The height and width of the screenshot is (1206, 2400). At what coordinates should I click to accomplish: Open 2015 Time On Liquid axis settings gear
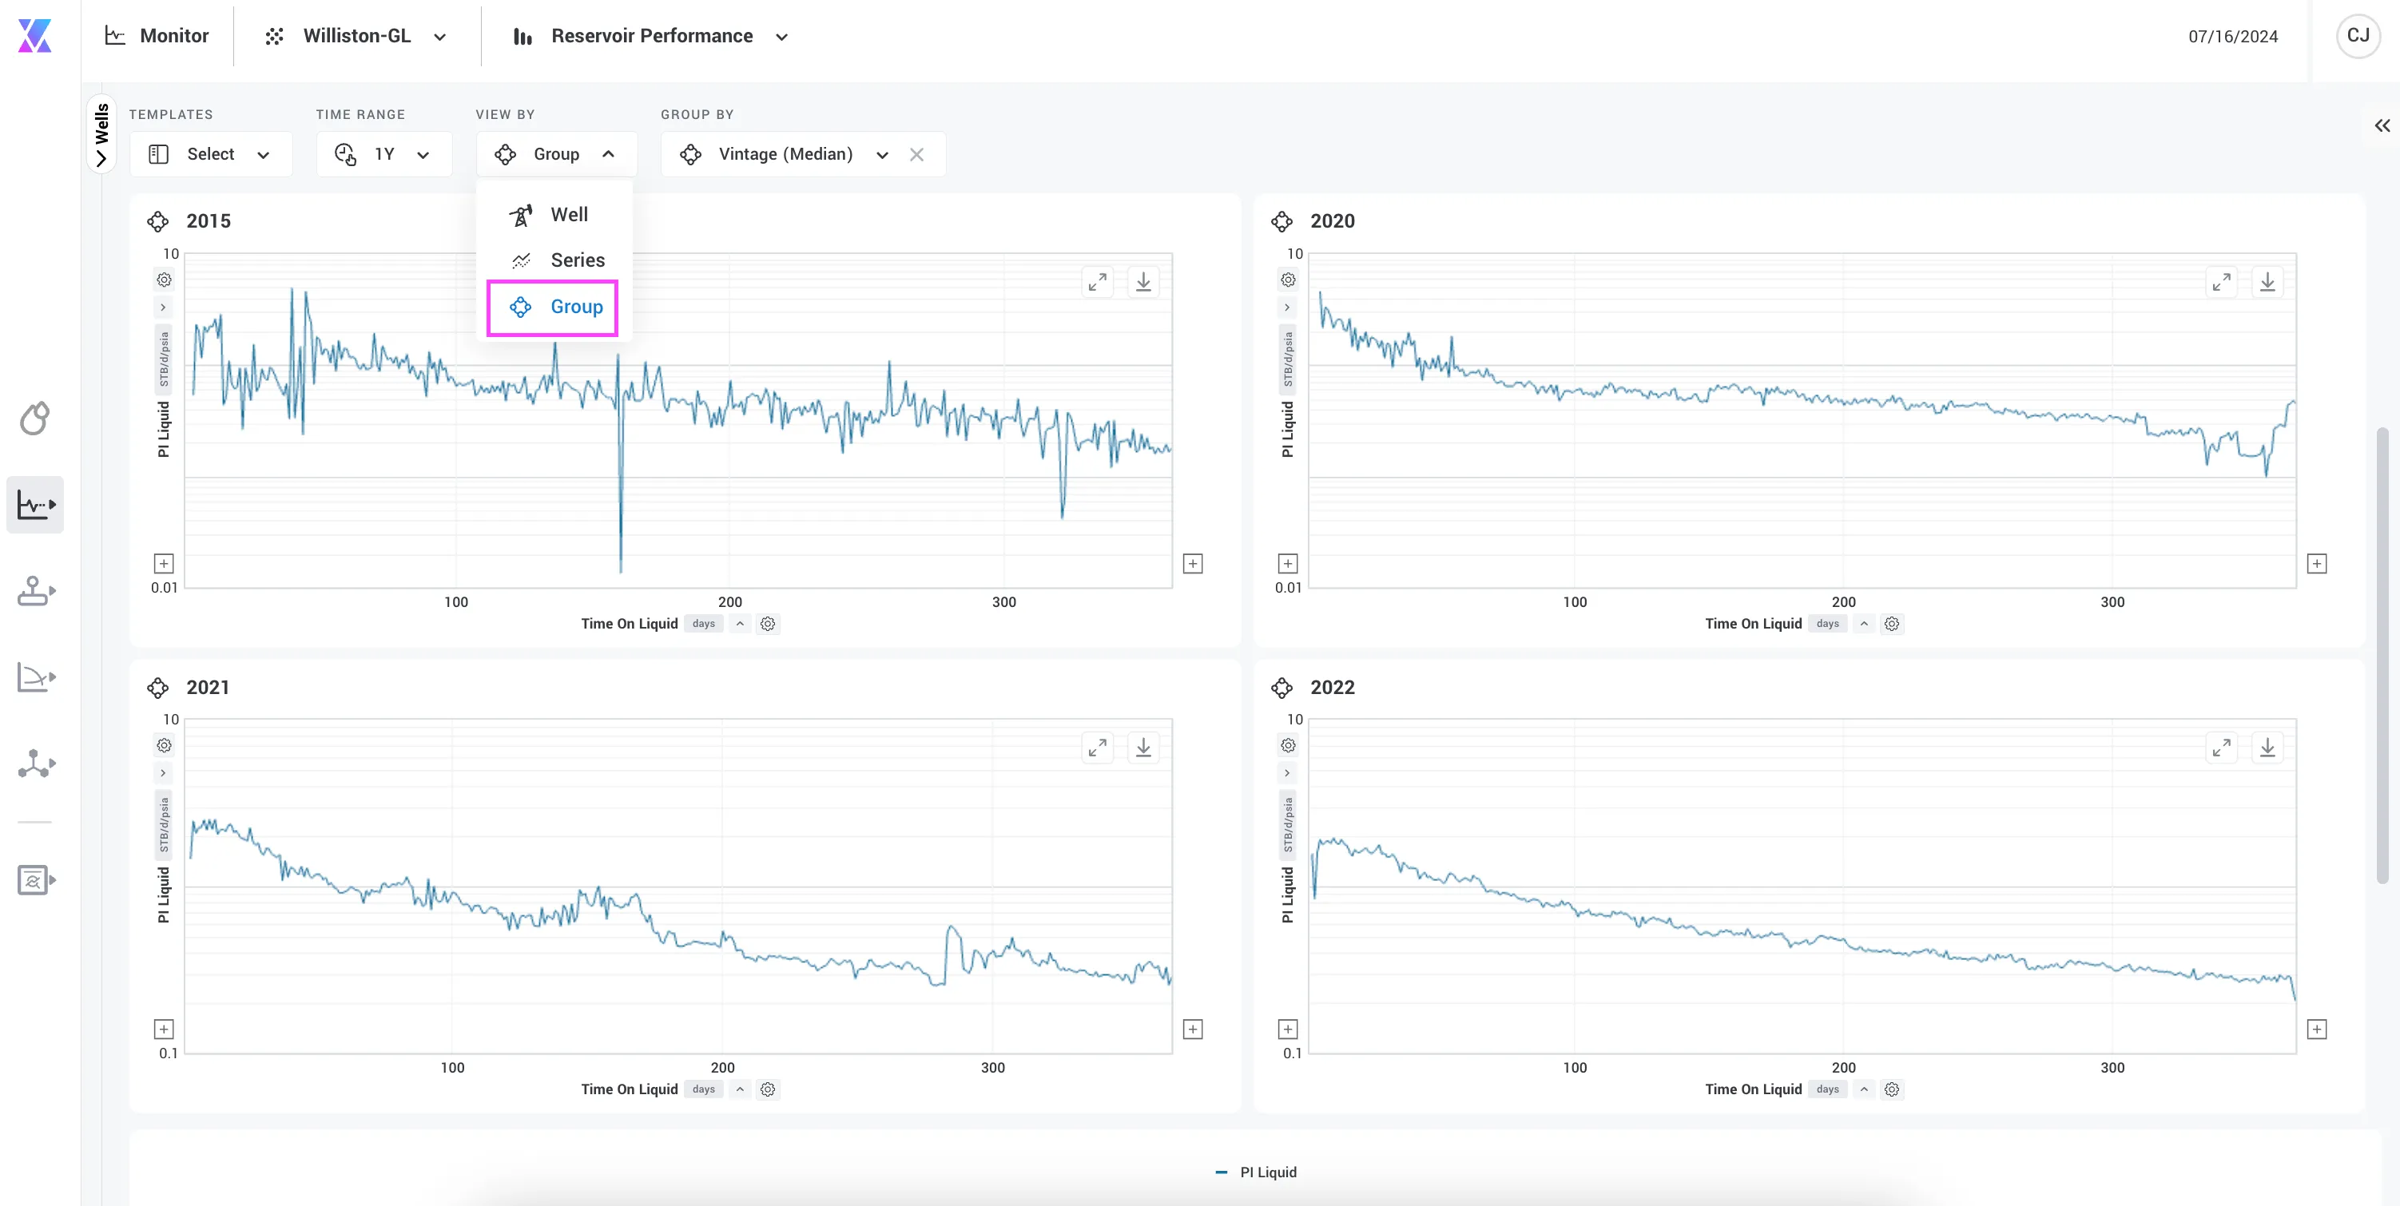click(x=768, y=624)
